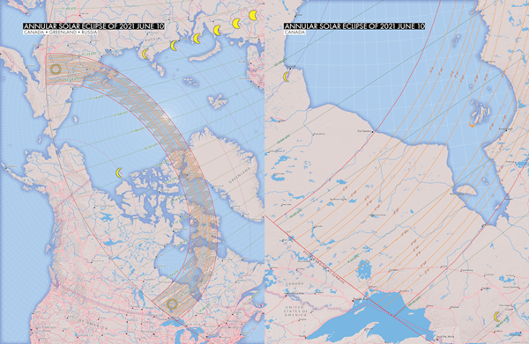This screenshot has height=344, width=529.
Task: Select the 'Canada • Greenland • Russia' subtitle
Action: tap(60, 33)
